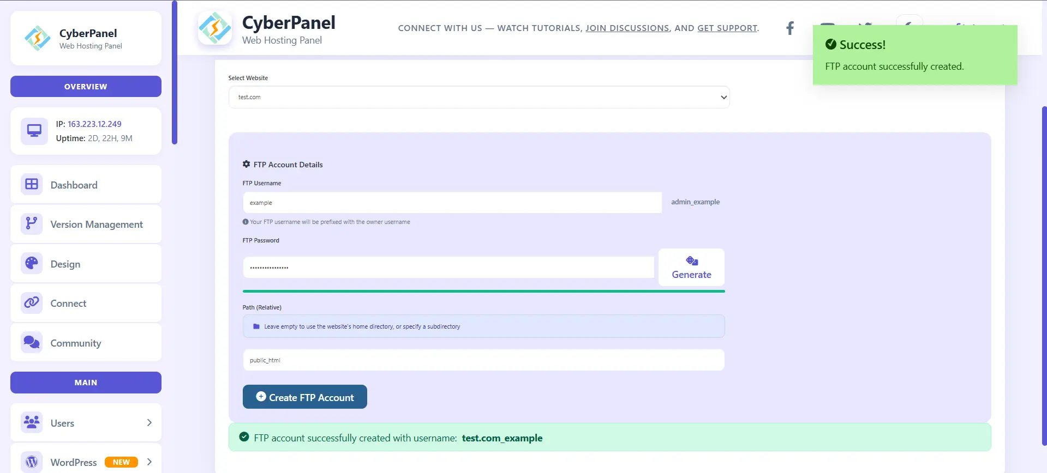Click the server monitor icon beside IP
This screenshot has width=1047, height=473.
click(x=34, y=131)
